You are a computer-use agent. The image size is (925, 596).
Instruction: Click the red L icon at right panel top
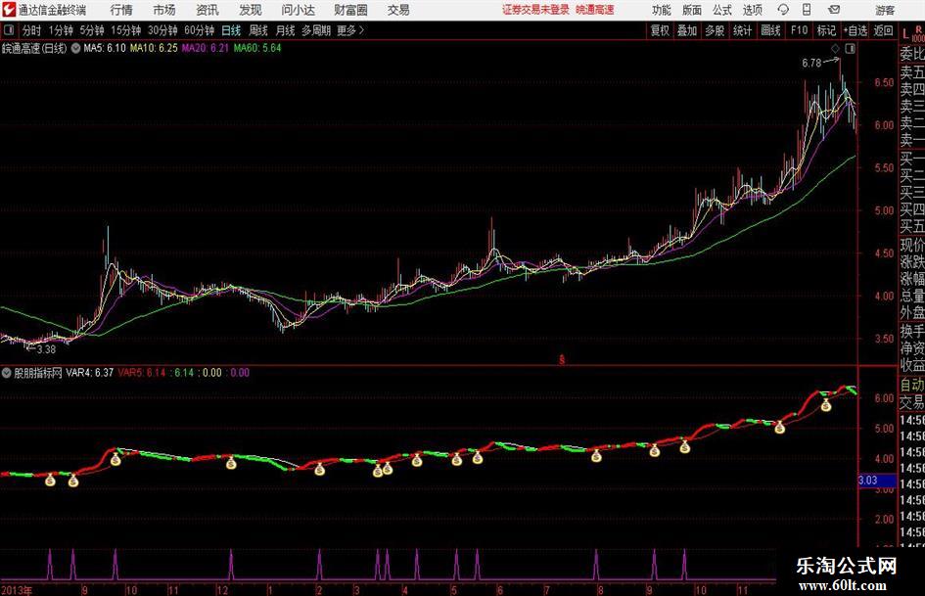(905, 35)
